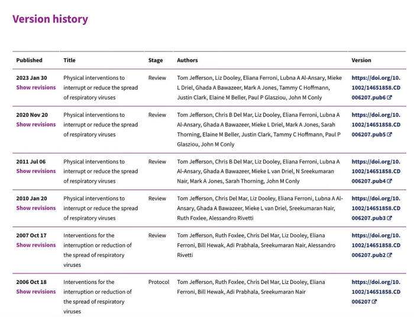Click the date 2020 Nov 20
The height and width of the screenshot is (317, 414).
(x=32, y=115)
